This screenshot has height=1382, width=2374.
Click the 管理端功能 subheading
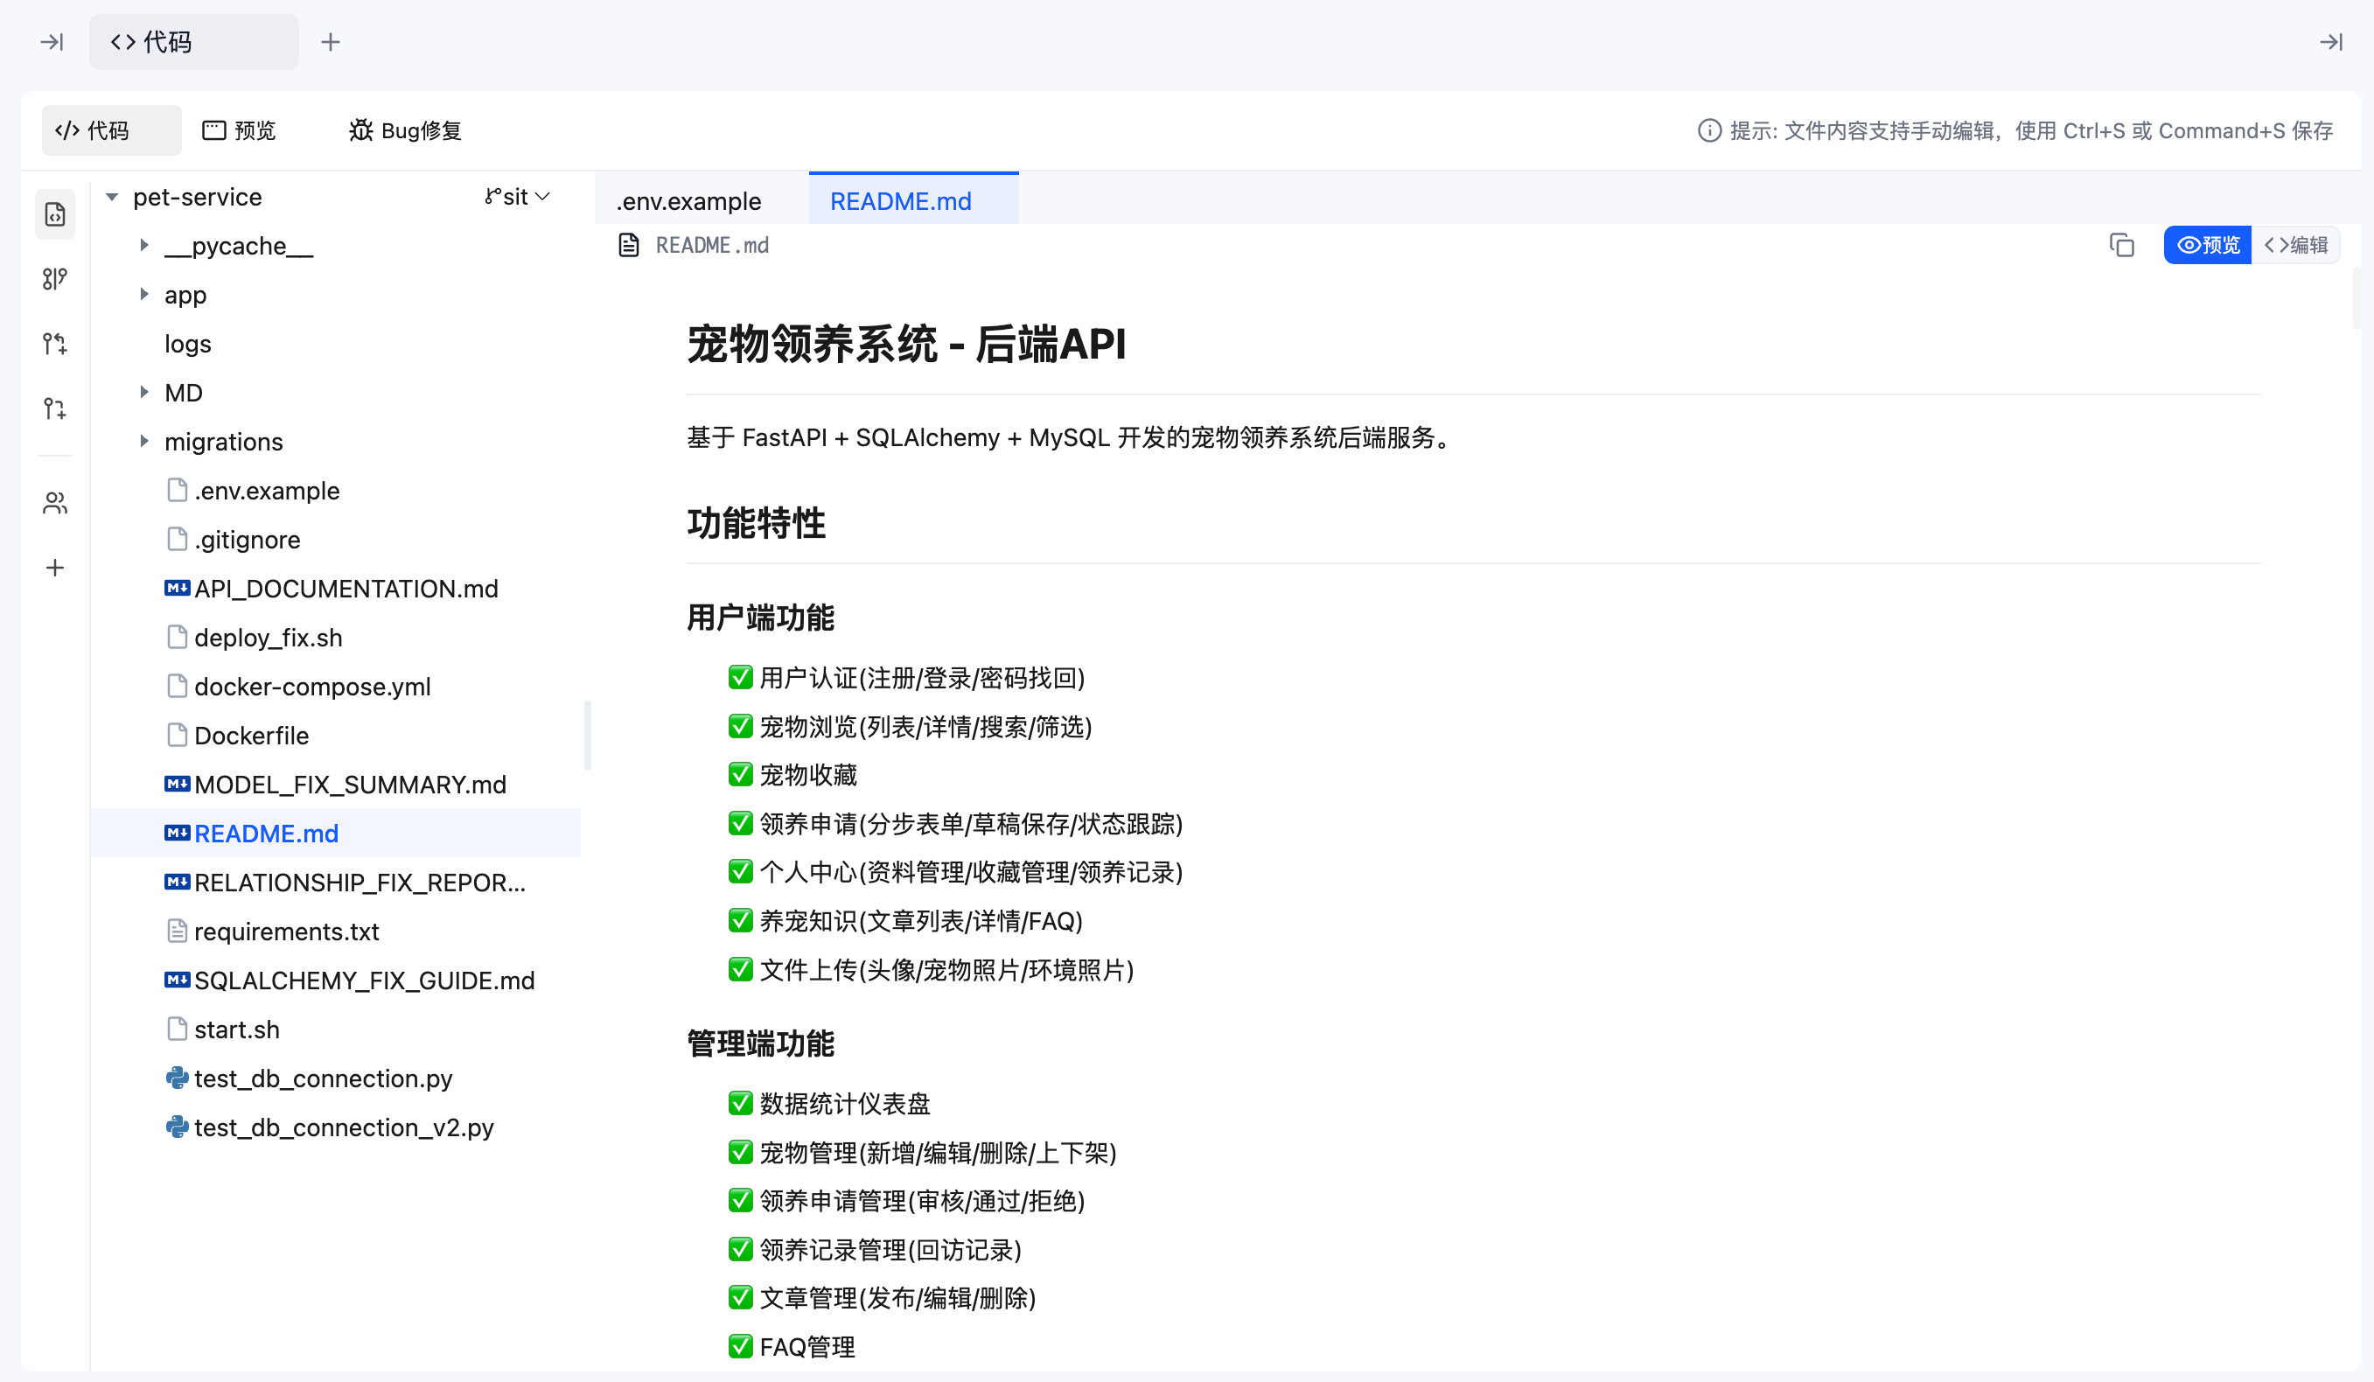pos(760,1043)
